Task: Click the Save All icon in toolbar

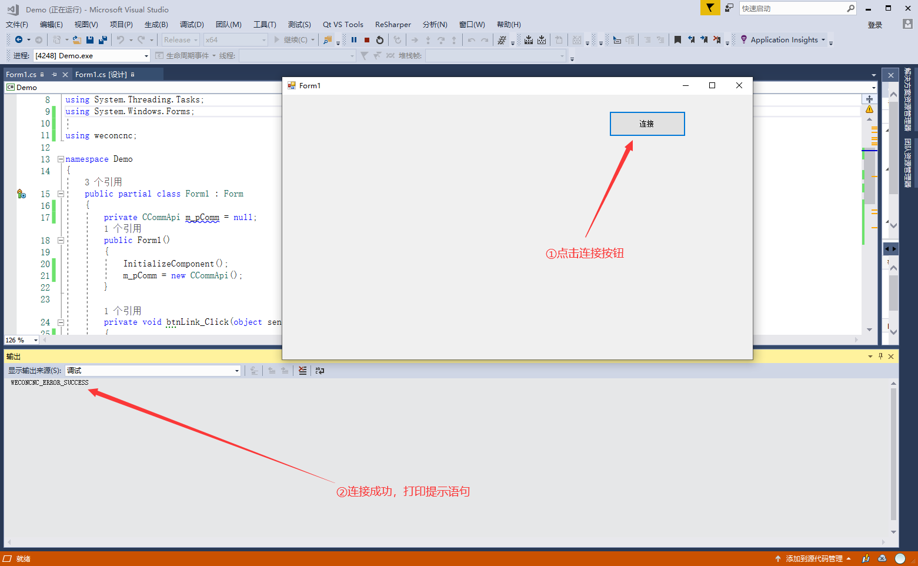Action: click(x=103, y=40)
